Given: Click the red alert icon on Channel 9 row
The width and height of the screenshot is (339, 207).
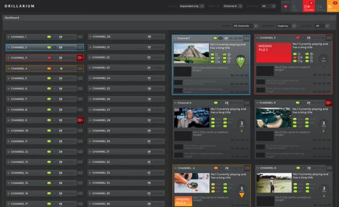Looking at the screenshot, I should coord(80,120).
